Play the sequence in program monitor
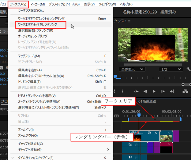 (154, 91)
